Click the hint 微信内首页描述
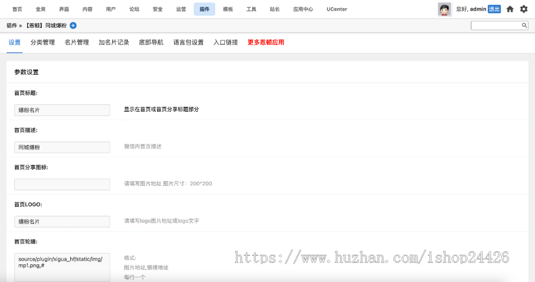The image size is (535, 282). point(143,147)
